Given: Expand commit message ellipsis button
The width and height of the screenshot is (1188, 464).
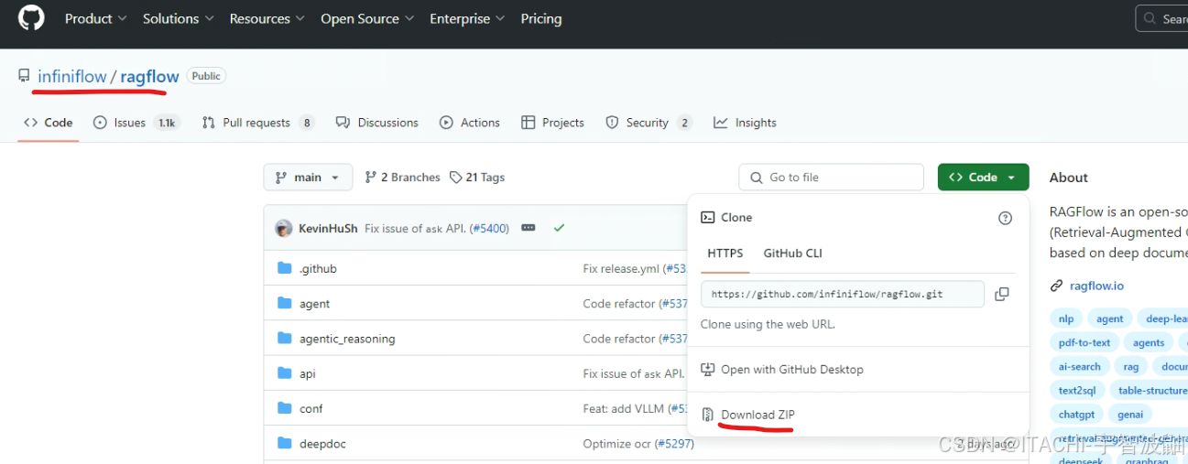Looking at the screenshot, I should [528, 228].
